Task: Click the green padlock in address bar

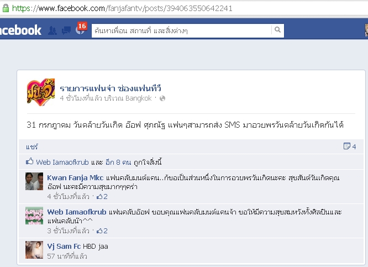Action: (x=6, y=8)
